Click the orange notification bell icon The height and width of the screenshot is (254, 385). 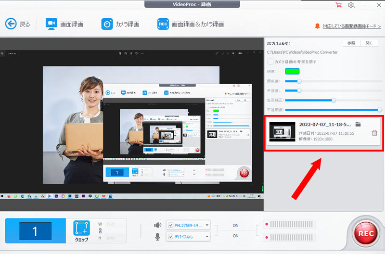[317, 25]
